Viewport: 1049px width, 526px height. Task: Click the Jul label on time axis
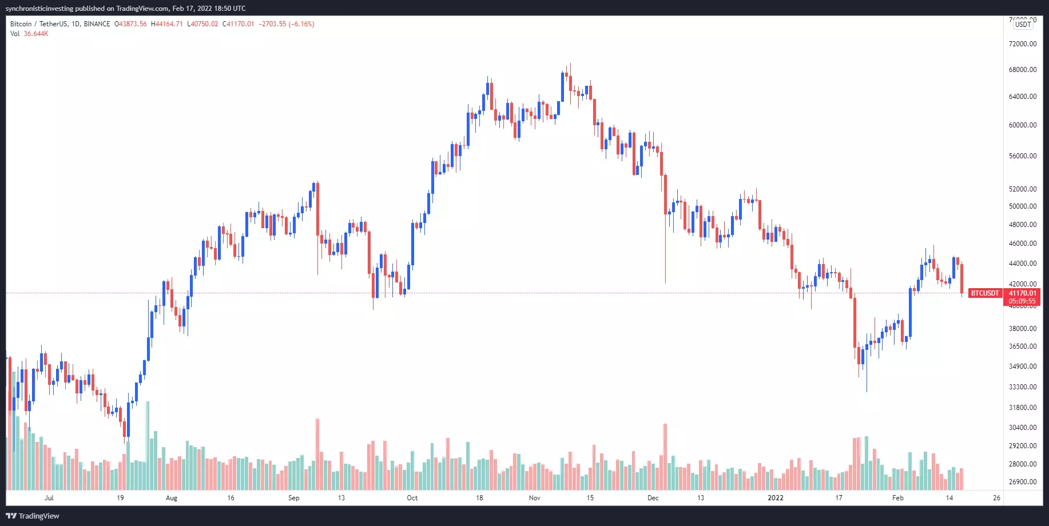pos(49,498)
